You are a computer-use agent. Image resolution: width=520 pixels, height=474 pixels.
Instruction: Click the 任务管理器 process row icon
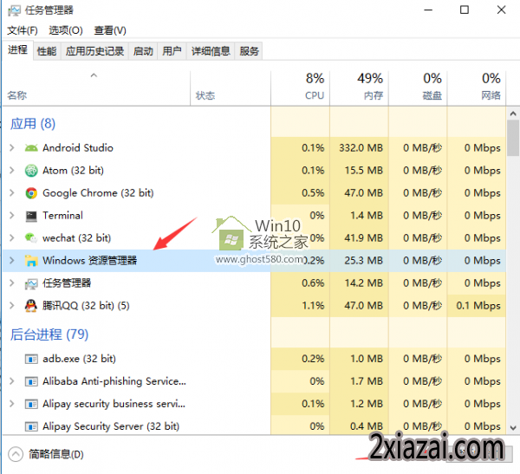tap(31, 283)
